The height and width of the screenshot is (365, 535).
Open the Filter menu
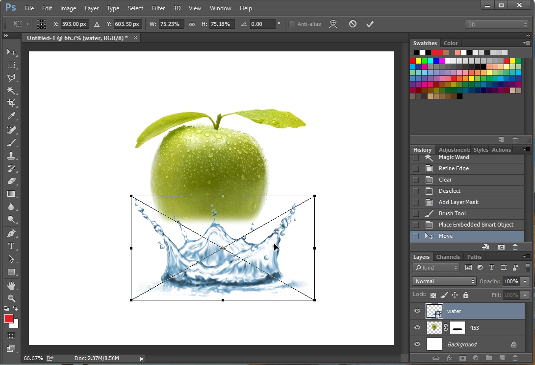tap(158, 8)
